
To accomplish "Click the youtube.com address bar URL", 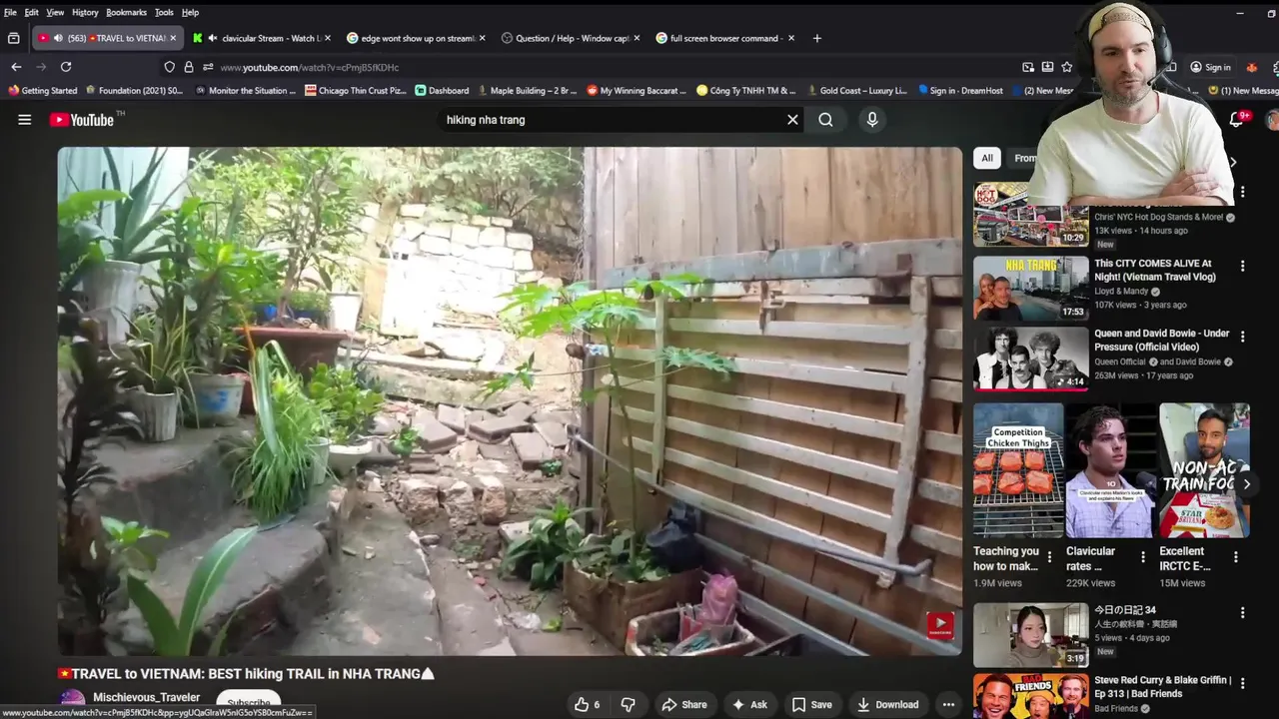I will [310, 67].
